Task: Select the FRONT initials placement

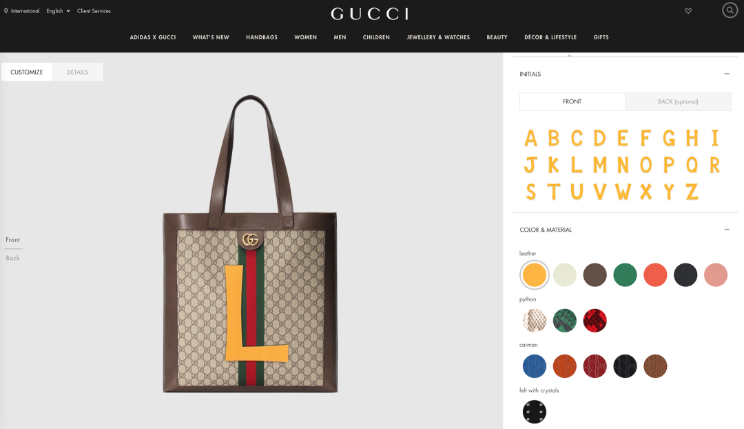Action: pyautogui.click(x=572, y=101)
